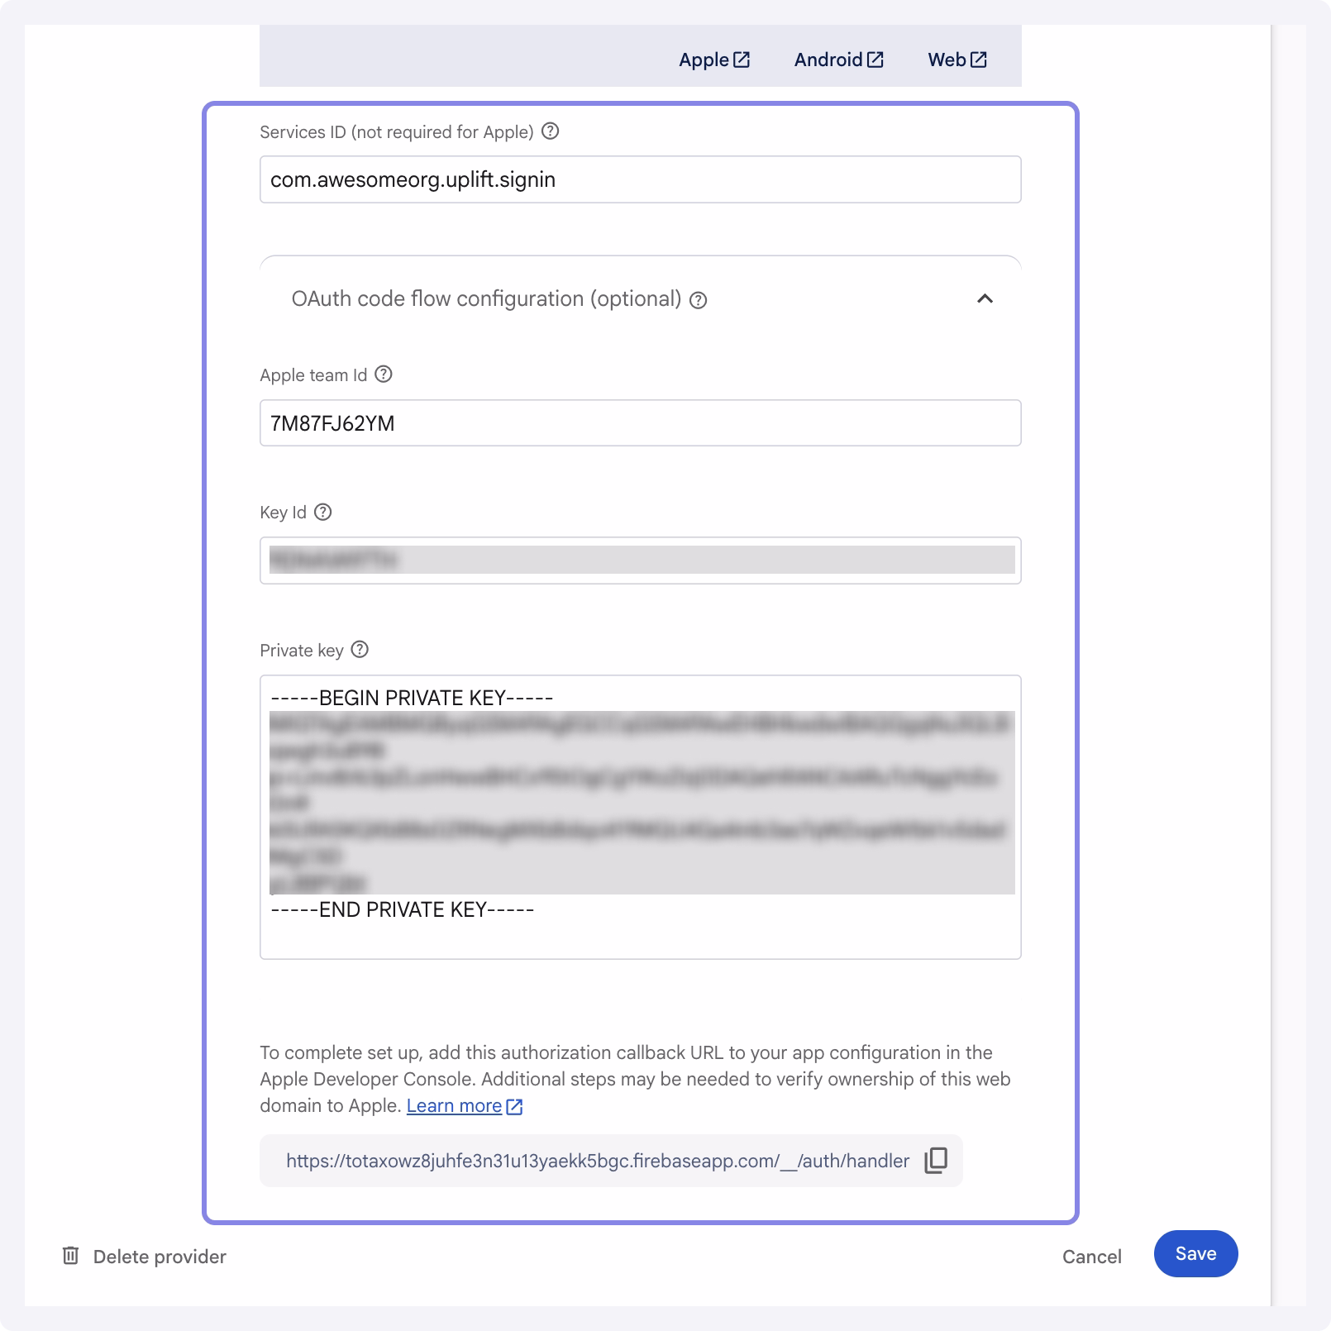Select the redacted Key Id field
1331x1331 pixels.
641,561
